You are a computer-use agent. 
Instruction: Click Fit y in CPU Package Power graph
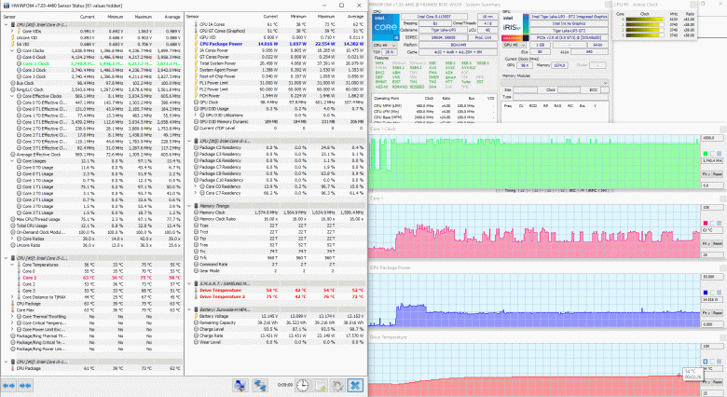click(706, 313)
